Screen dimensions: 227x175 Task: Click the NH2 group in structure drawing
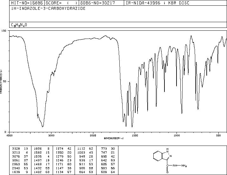click(184, 166)
